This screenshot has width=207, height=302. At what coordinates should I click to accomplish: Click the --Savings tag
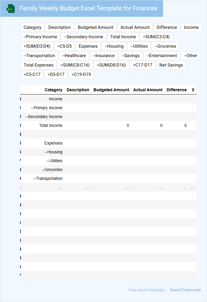point(131,56)
